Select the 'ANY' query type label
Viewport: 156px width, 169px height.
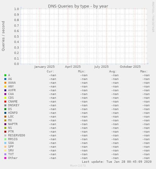click(x=11, y=87)
